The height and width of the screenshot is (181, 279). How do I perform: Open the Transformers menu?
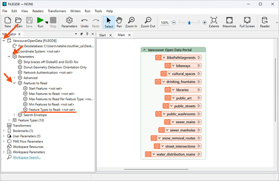[57, 11]
